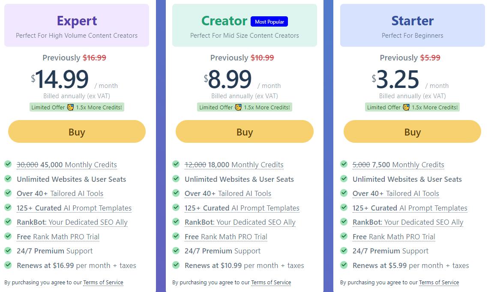Screen dimensions: 491x292
Task: Buy the Starter plan
Action: 412,132
